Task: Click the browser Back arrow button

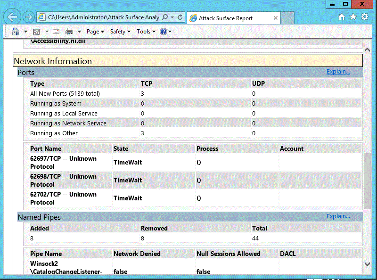Action: click(x=12, y=17)
